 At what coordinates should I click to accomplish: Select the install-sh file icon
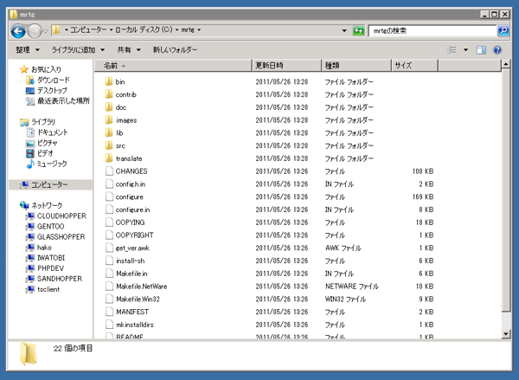109,261
